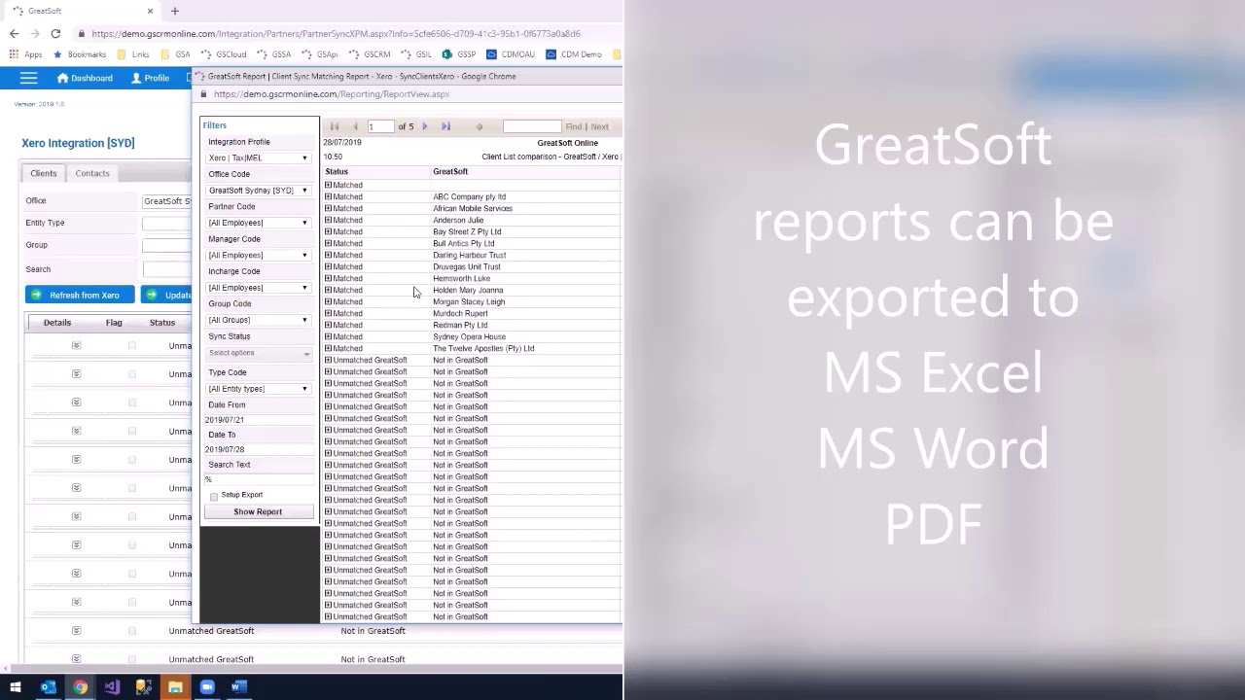
Task: Reload the page with refresh icon
Action: [55, 34]
